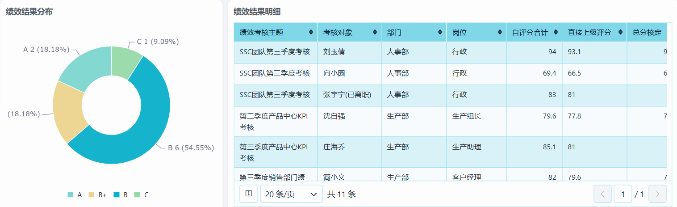Sort by 直接上级评分 column arrows
Image resolution: width=677 pixels, height=207 pixels.
coord(620,32)
